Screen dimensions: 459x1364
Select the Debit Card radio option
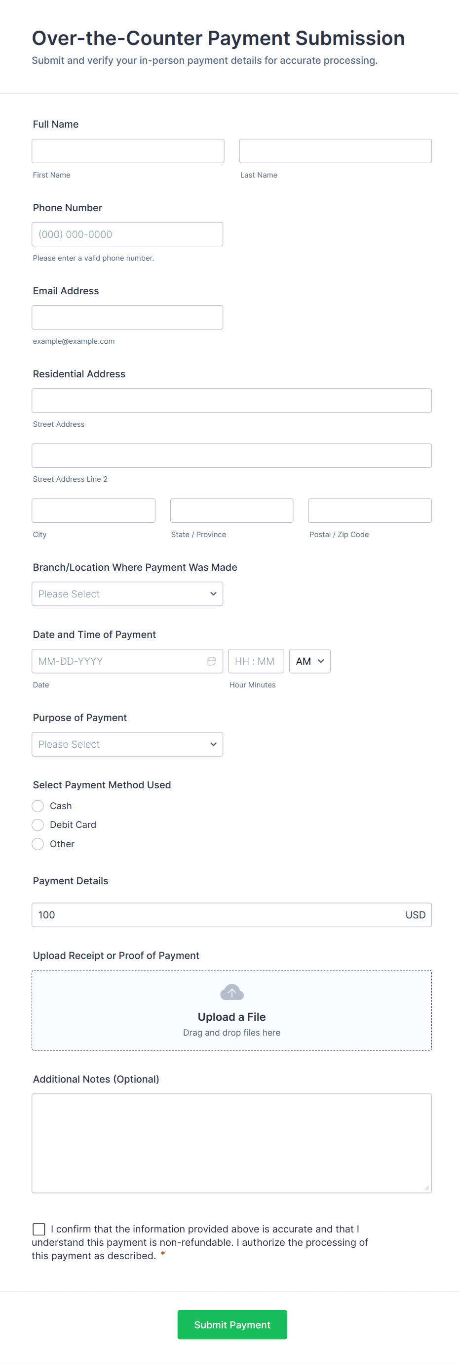pos(38,825)
